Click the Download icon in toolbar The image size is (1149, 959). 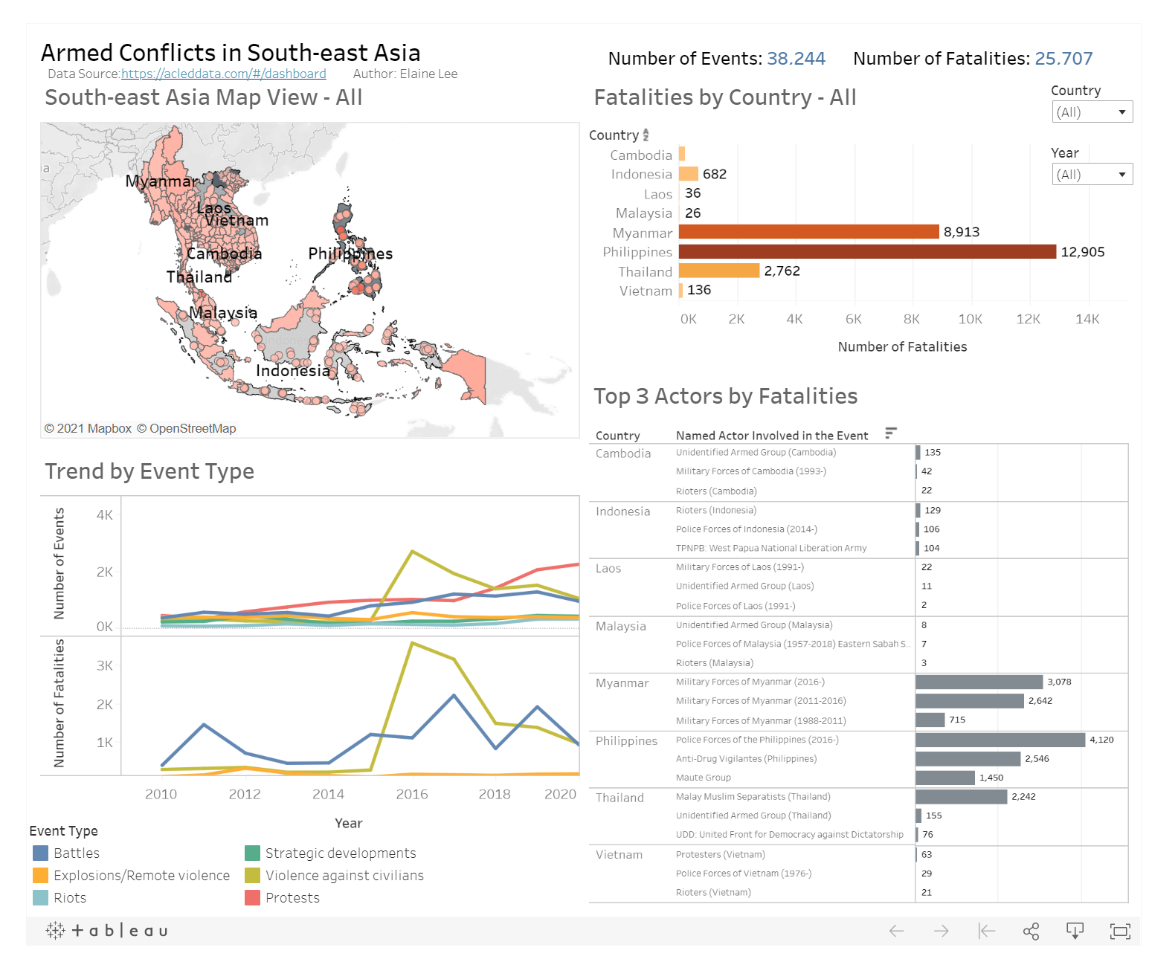[1075, 931]
